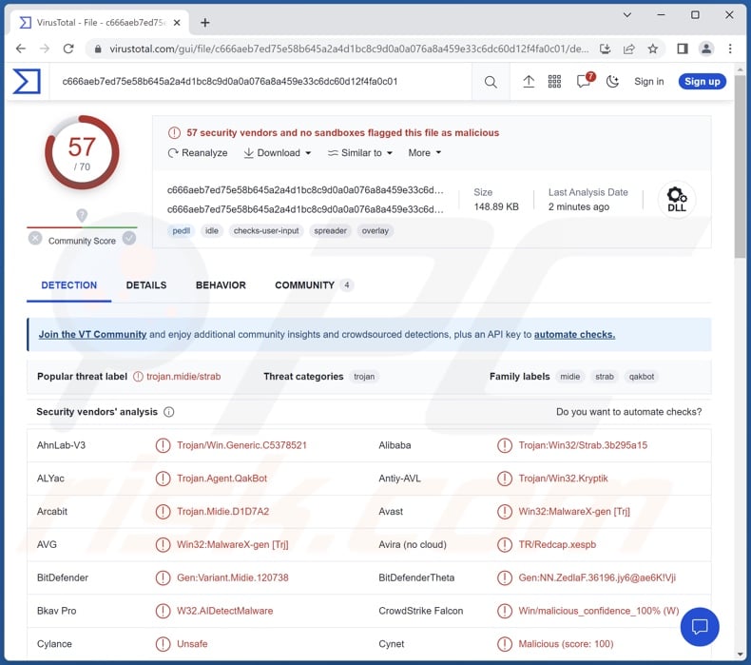Switch to the DETAILS tab
This screenshot has height=665, width=751.
[x=146, y=285]
